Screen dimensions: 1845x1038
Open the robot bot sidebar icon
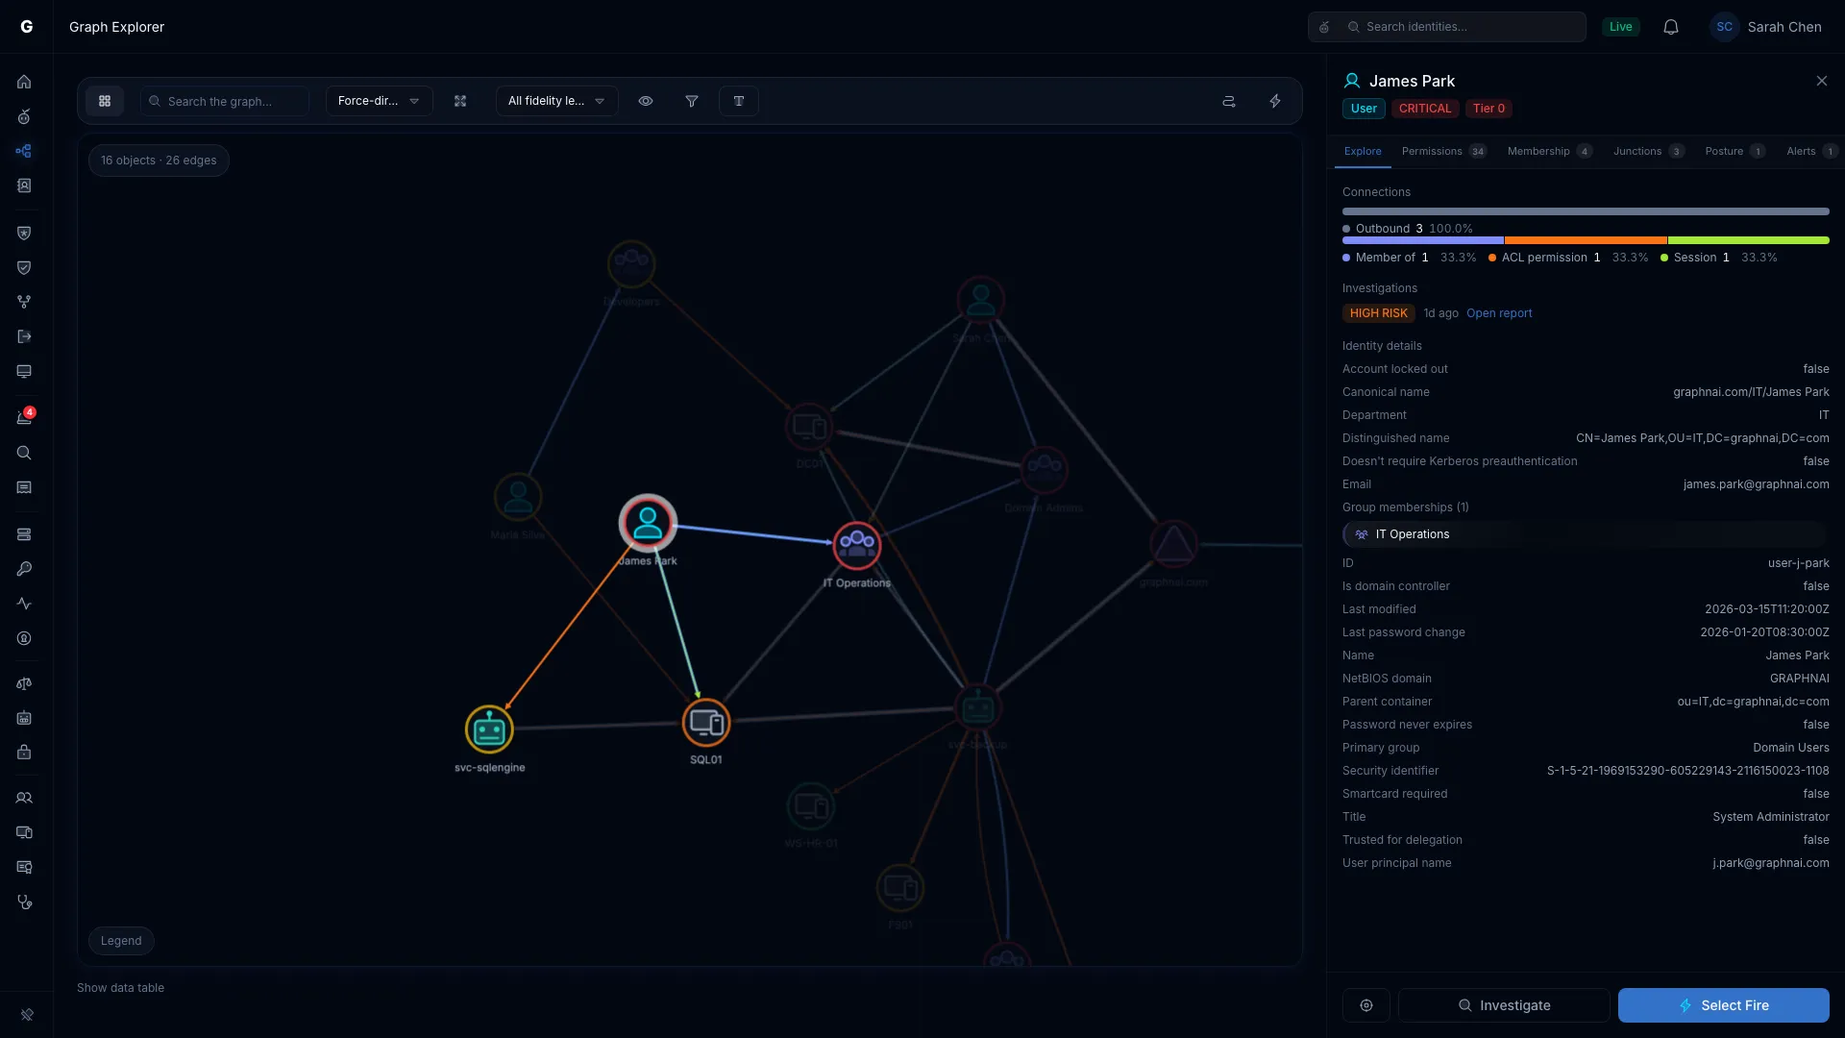(24, 718)
